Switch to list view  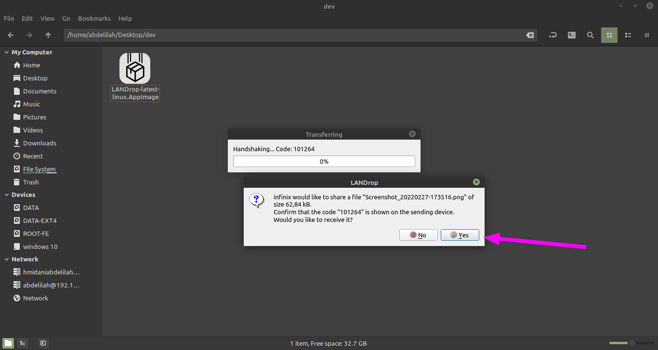click(628, 35)
